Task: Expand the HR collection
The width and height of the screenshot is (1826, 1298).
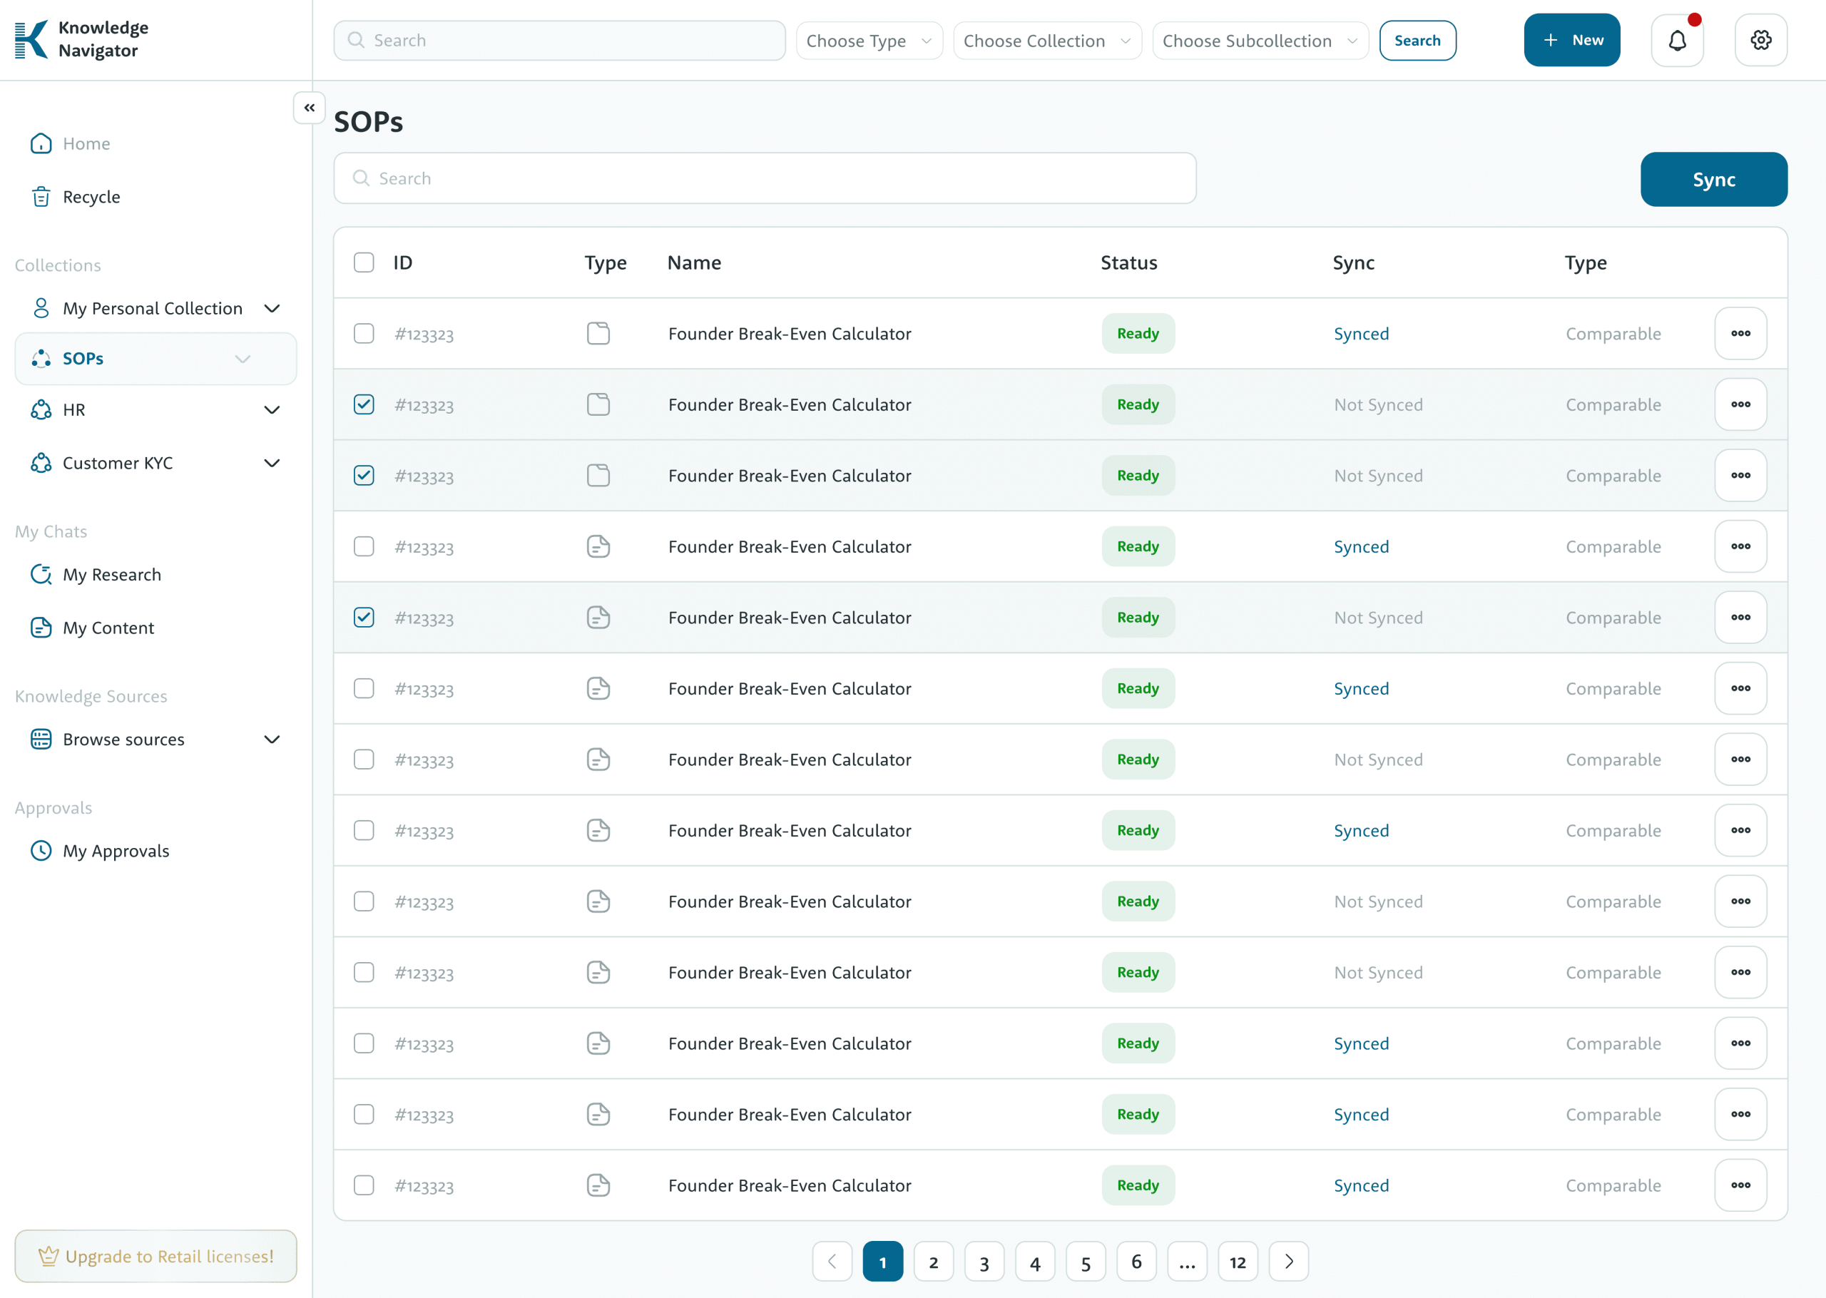Action: pos(272,410)
